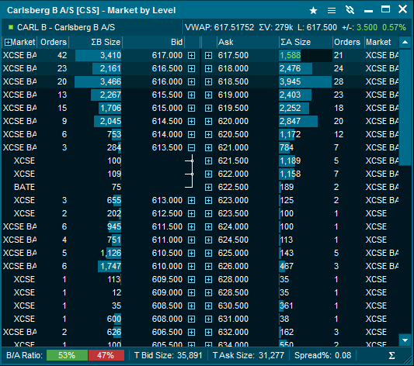Click the favorite star icon in title bar

[313, 11]
